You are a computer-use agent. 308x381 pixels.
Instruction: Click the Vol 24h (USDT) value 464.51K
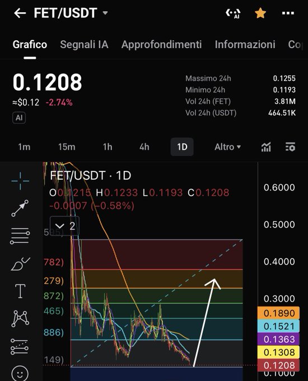coord(282,113)
